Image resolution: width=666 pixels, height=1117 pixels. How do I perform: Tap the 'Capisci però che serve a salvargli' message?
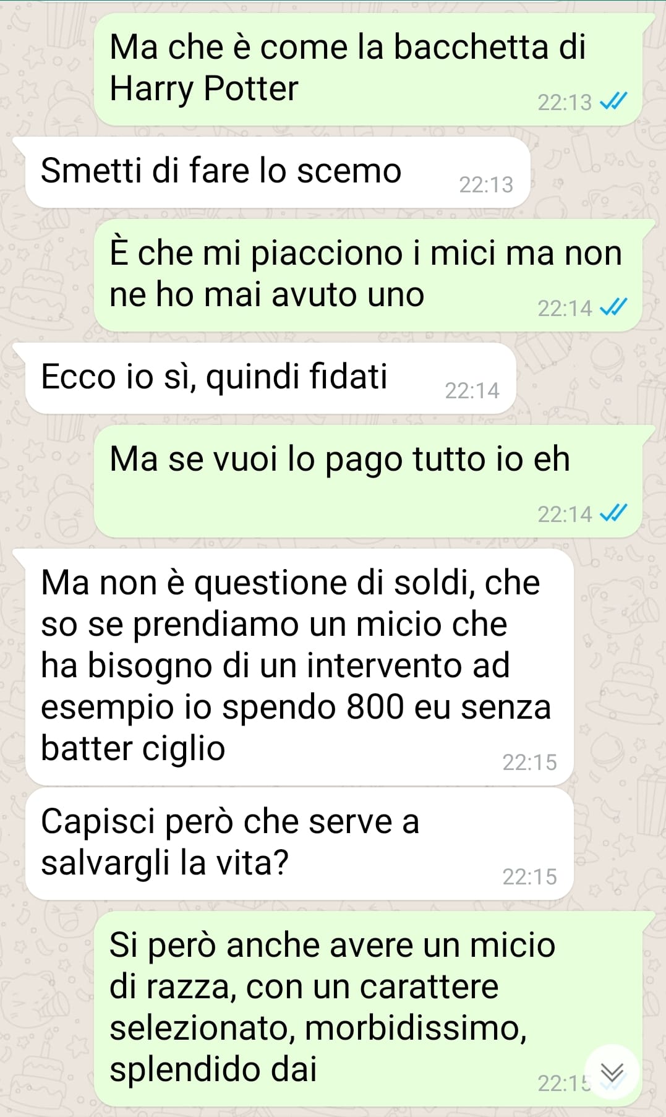(x=299, y=844)
